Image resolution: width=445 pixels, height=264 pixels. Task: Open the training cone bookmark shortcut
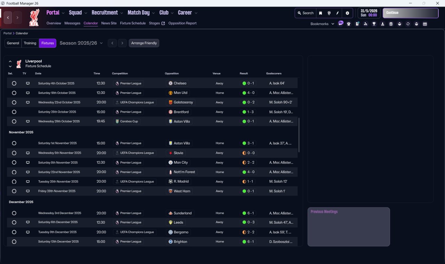coord(382,24)
